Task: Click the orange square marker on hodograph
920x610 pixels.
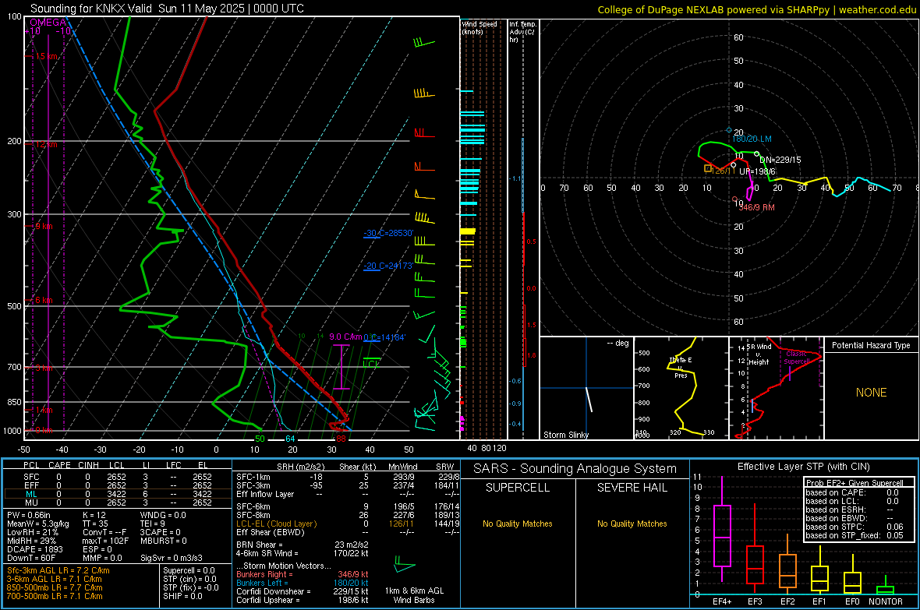Action: click(x=708, y=169)
